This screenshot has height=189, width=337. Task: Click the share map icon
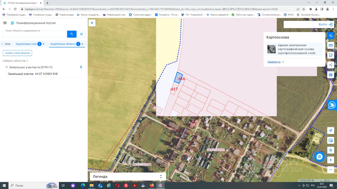pos(331,65)
